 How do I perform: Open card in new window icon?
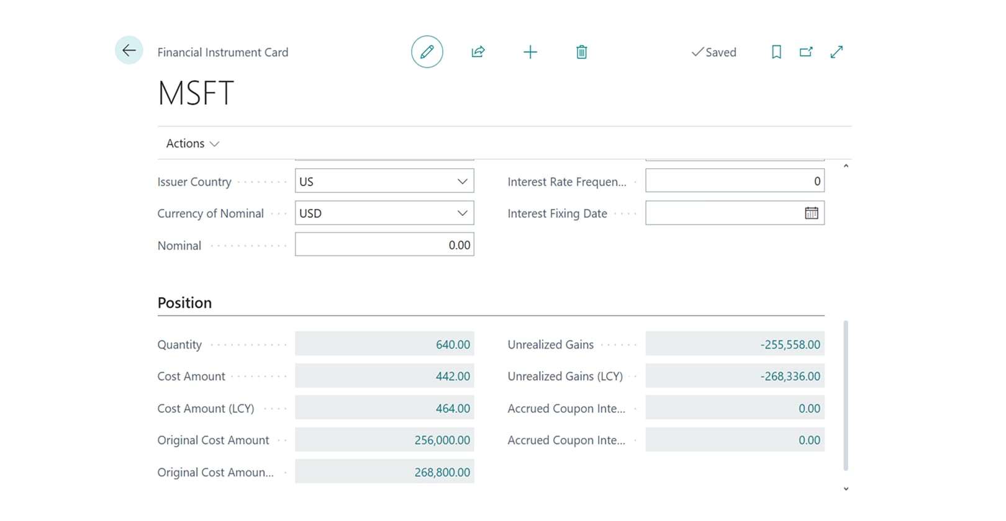click(x=806, y=52)
